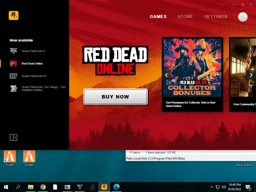Select Grand Theft Auto V text label
The width and height of the screenshot is (256, 192).
33,51
